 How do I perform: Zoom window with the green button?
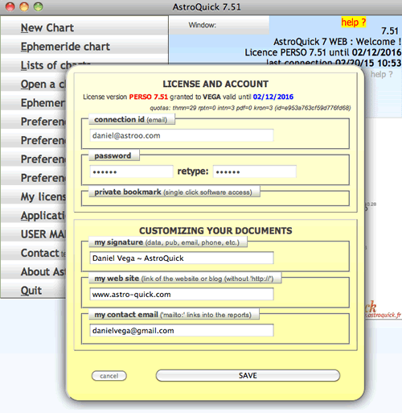click(x=39, y=6)
